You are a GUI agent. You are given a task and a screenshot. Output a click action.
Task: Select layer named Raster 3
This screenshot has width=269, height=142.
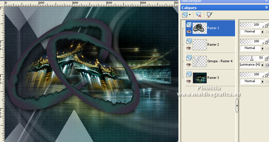point(213,78)
